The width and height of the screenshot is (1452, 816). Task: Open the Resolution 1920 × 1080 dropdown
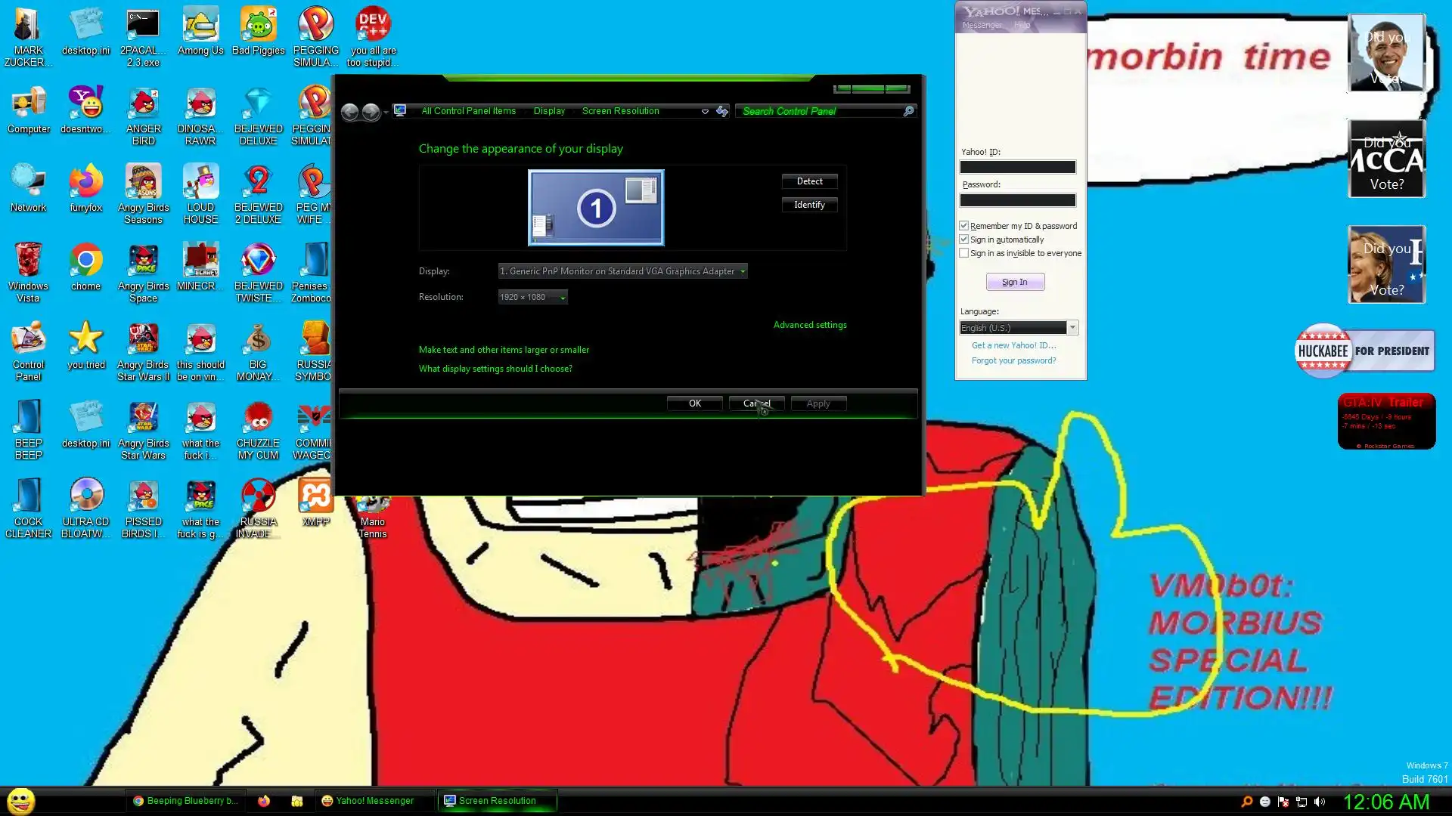532,297
